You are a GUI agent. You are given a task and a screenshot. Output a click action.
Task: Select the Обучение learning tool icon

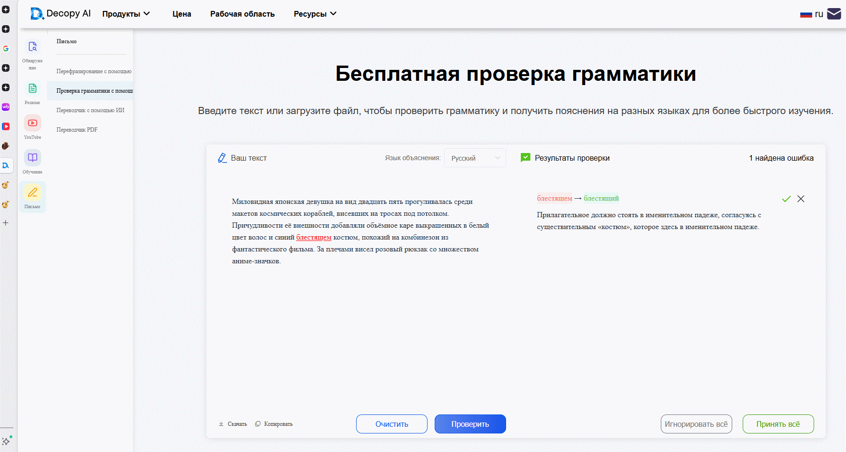click(32, 157)
